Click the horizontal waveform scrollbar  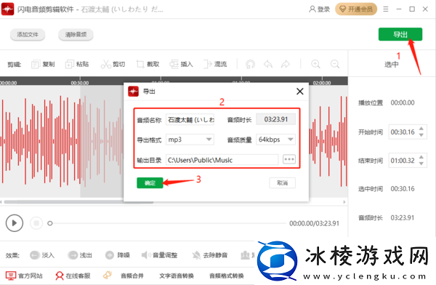click(x=78, y=202)
